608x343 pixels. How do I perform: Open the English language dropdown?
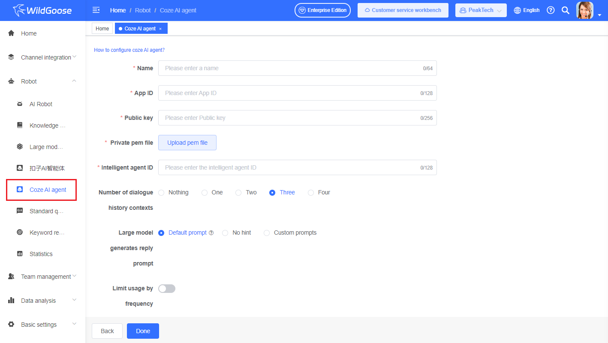(527, 10)
